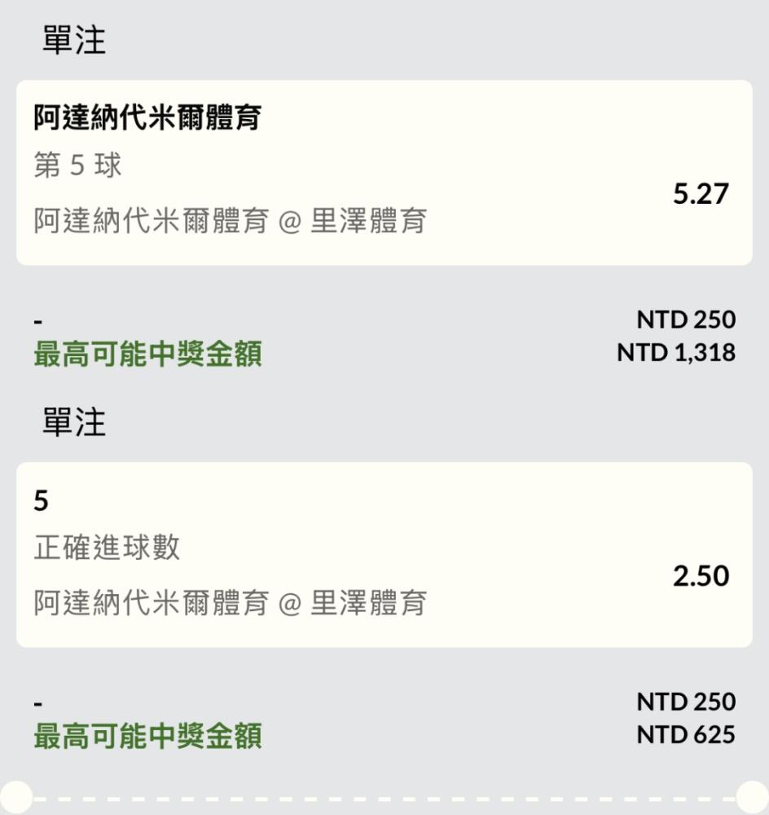Tap the 5.27 odds value
Viewport: 769px width, 815px height.
[x=701, y=194]
